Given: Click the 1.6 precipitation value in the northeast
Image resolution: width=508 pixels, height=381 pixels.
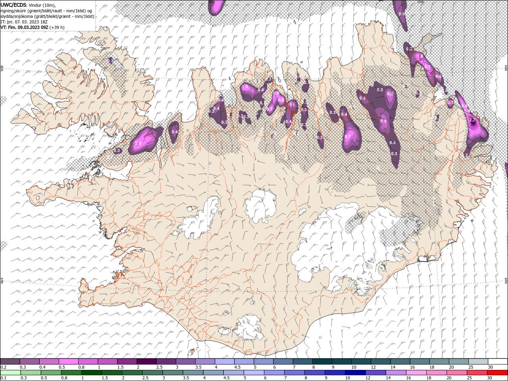Looking at the screenshot, I should click(x=420, y=57).
